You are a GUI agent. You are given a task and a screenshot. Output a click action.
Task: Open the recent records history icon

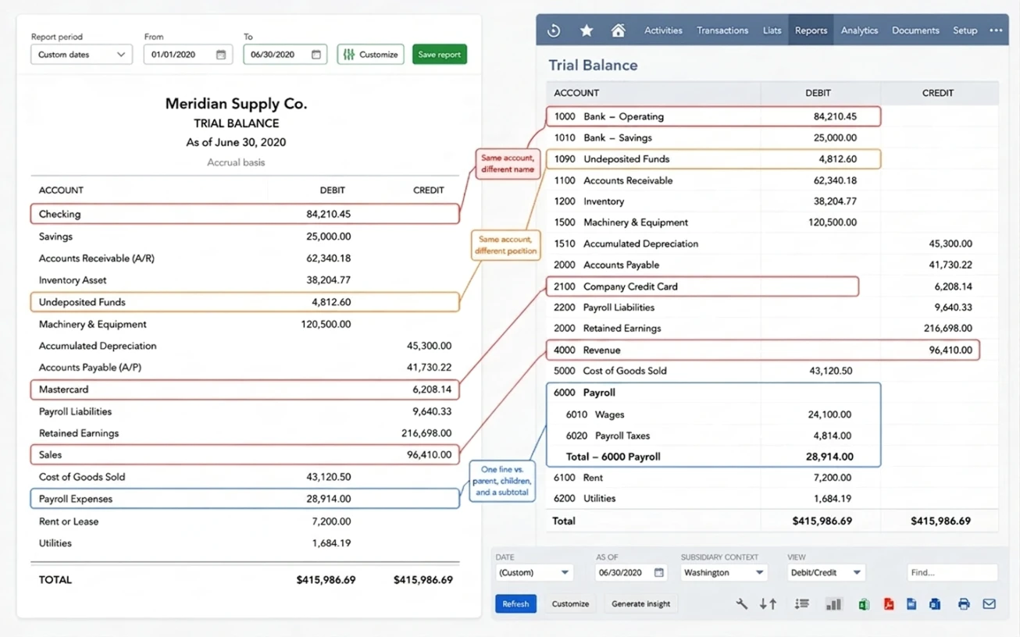pos(554,30)
